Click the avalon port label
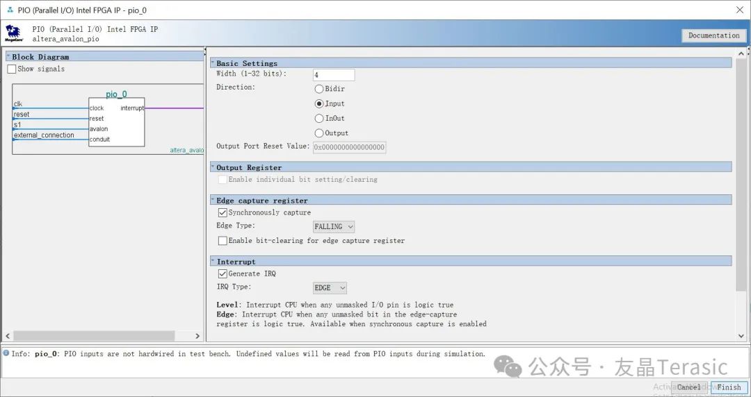751x397 pixels. (x=99, y=128)
